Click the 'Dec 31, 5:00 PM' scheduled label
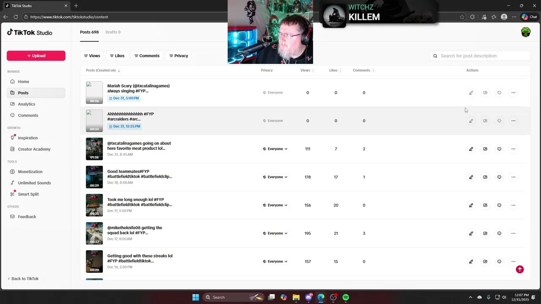The image size is (541, 304). pos(124,98)
